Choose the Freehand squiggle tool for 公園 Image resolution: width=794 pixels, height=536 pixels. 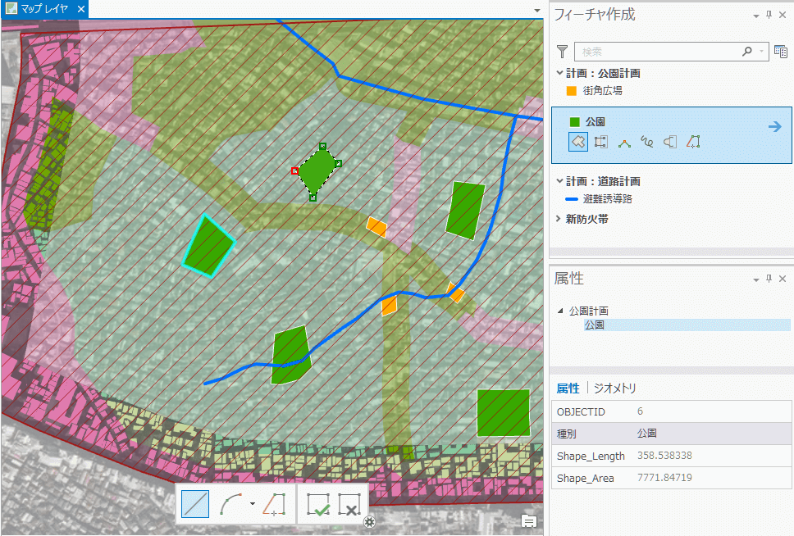[647, 142]
